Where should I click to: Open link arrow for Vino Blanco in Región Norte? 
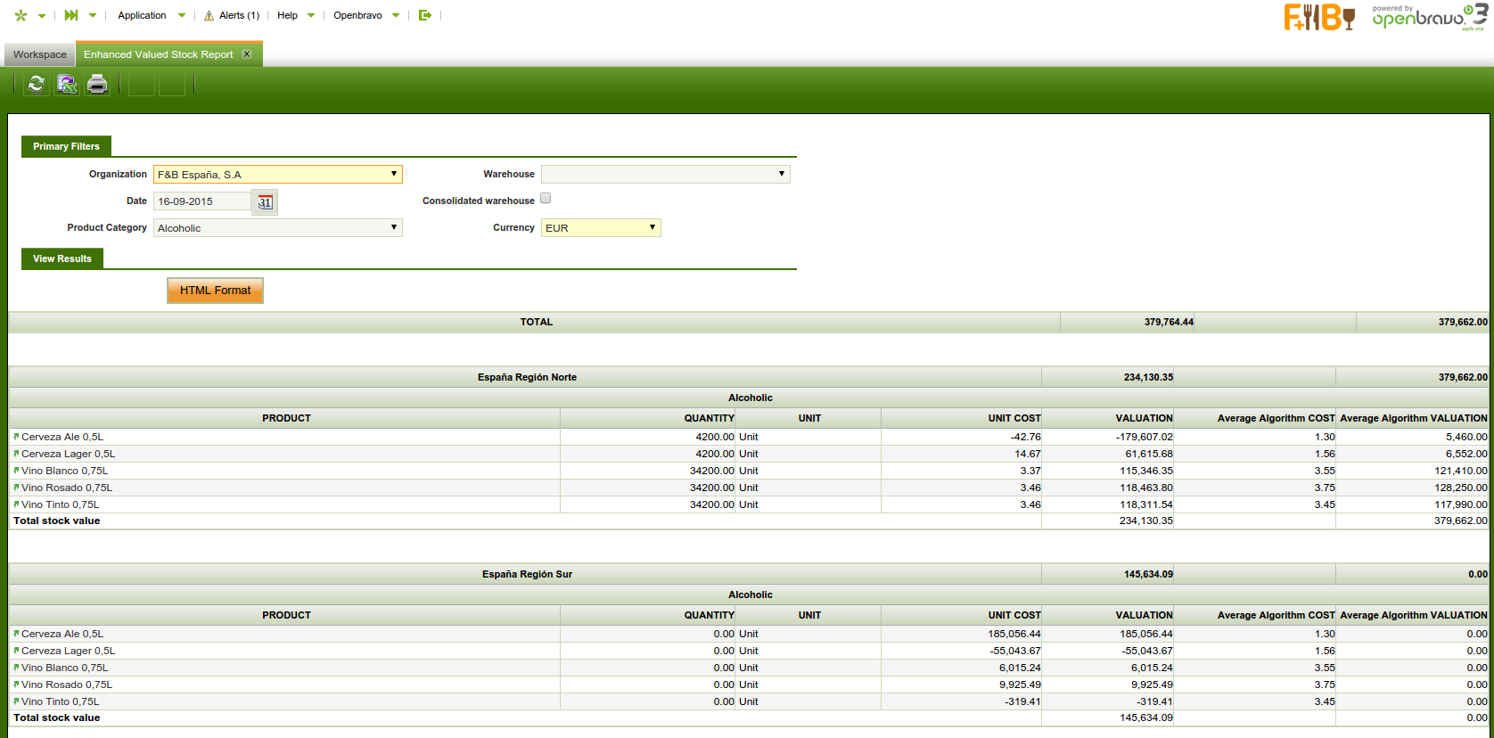point(16,471)
